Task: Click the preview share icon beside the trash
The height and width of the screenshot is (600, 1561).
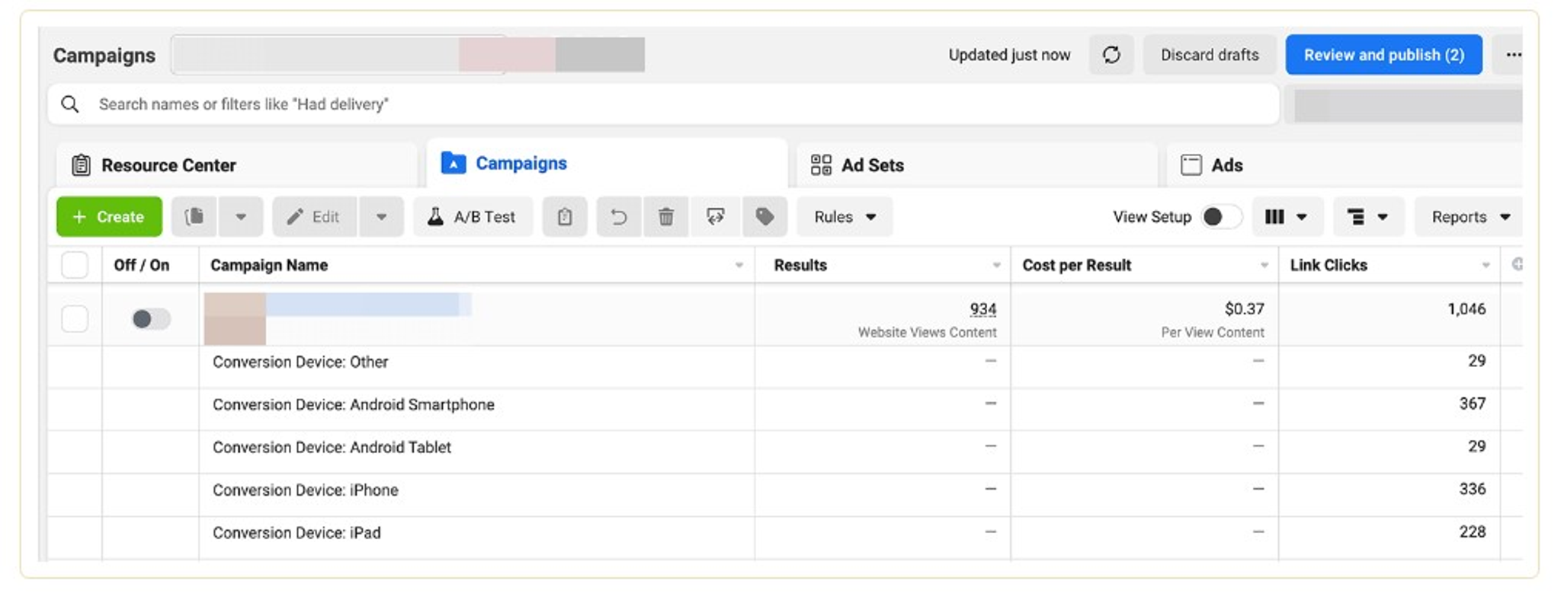Action: (x=715, y=217)
